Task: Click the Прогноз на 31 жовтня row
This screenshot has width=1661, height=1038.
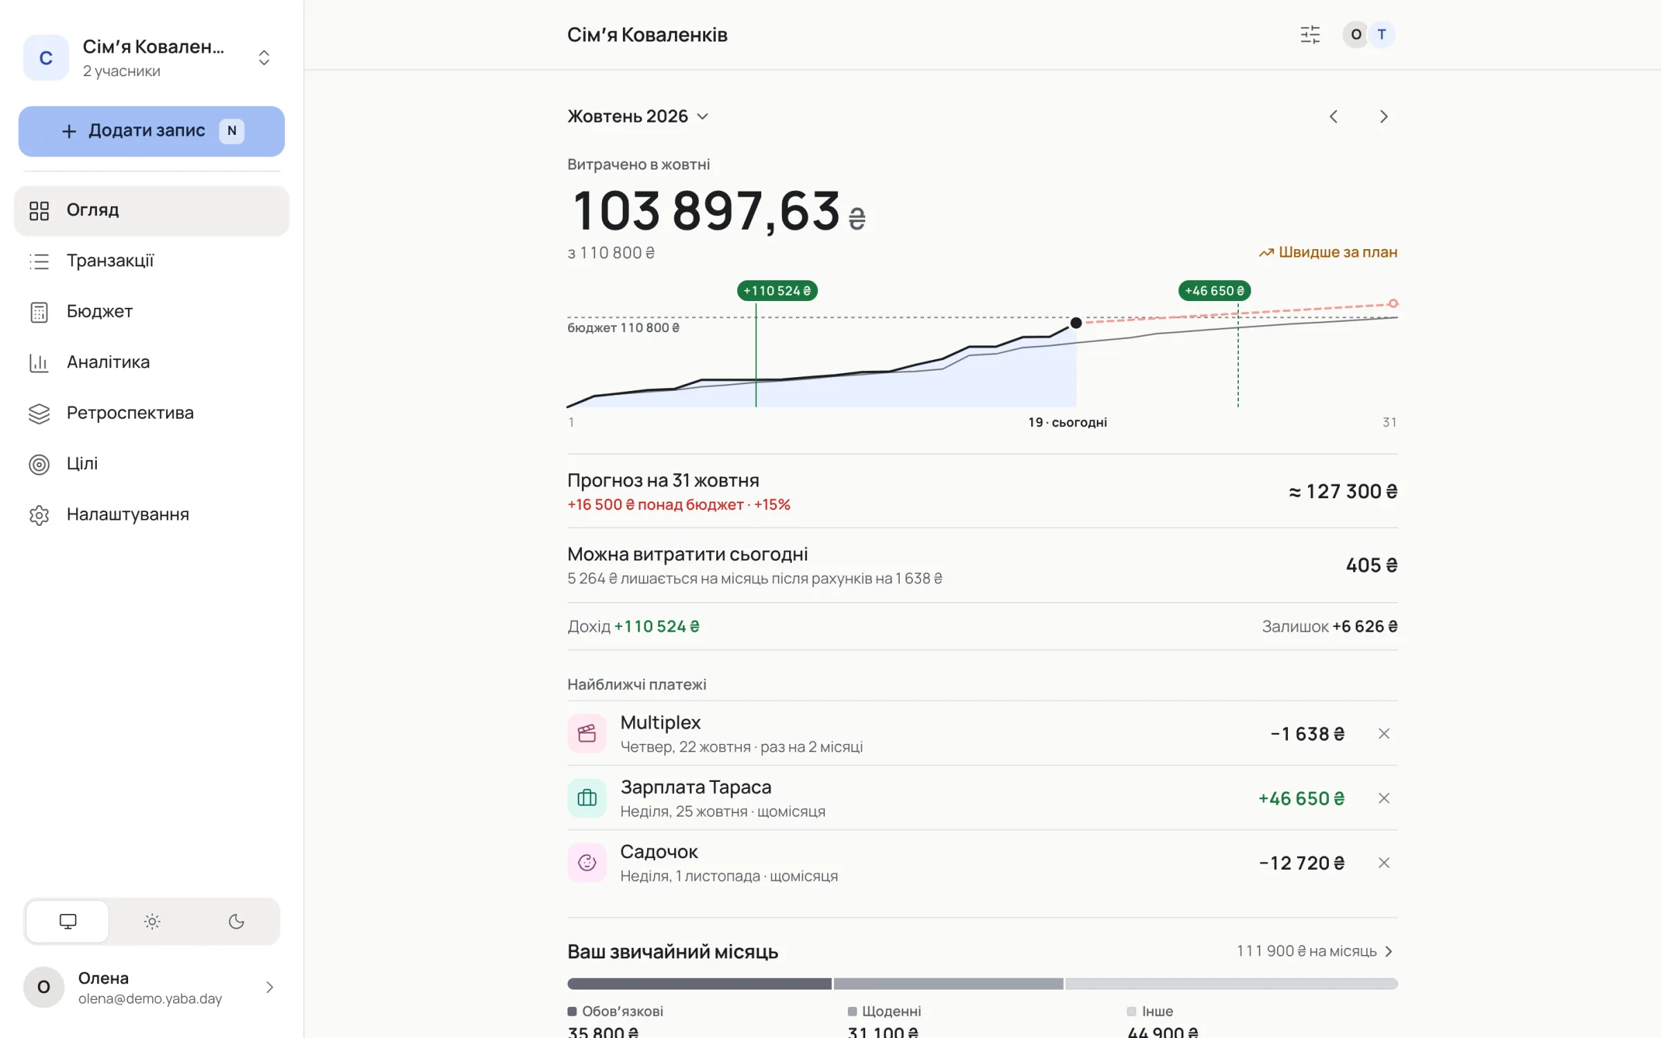Action: click(982, 491)
